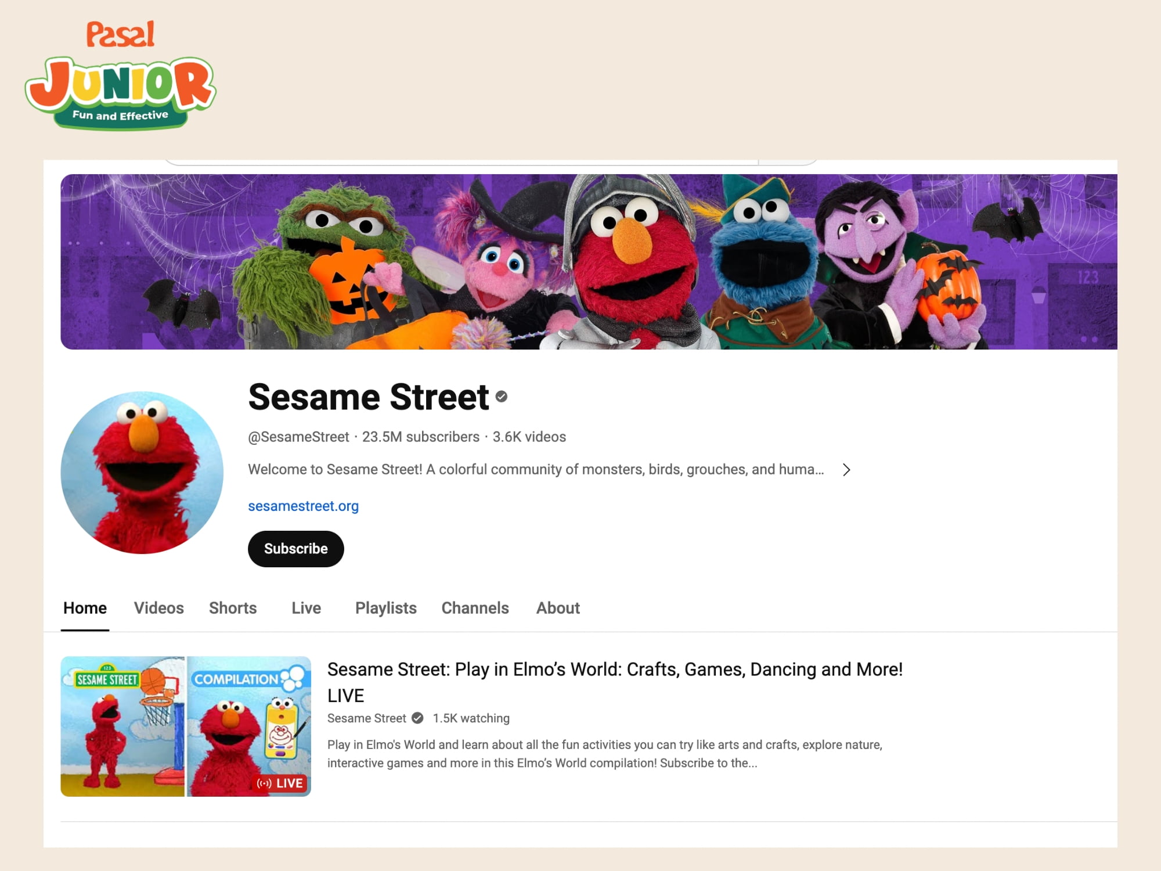Open the sesamestreet.org link
This screenshot has height=871, width=1161.
(x=303, y=506)
